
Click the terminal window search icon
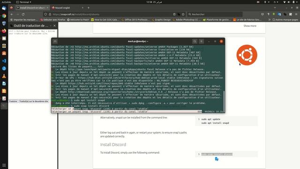click(x=195, y=41)
